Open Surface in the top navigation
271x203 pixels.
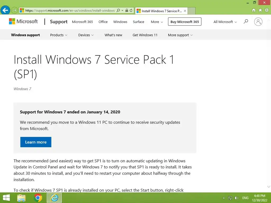click(x=138, y=22)
